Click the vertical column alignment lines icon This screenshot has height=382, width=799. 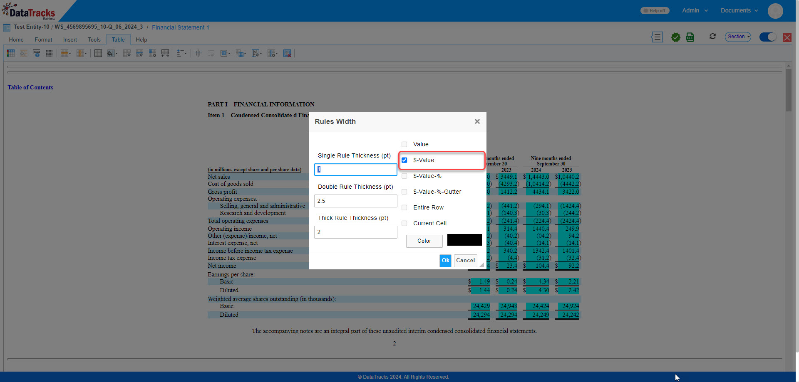(x=199, y=53)
